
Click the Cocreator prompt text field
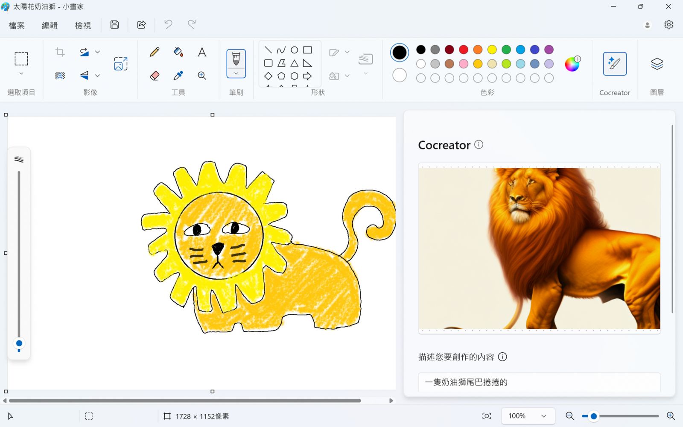540,382
